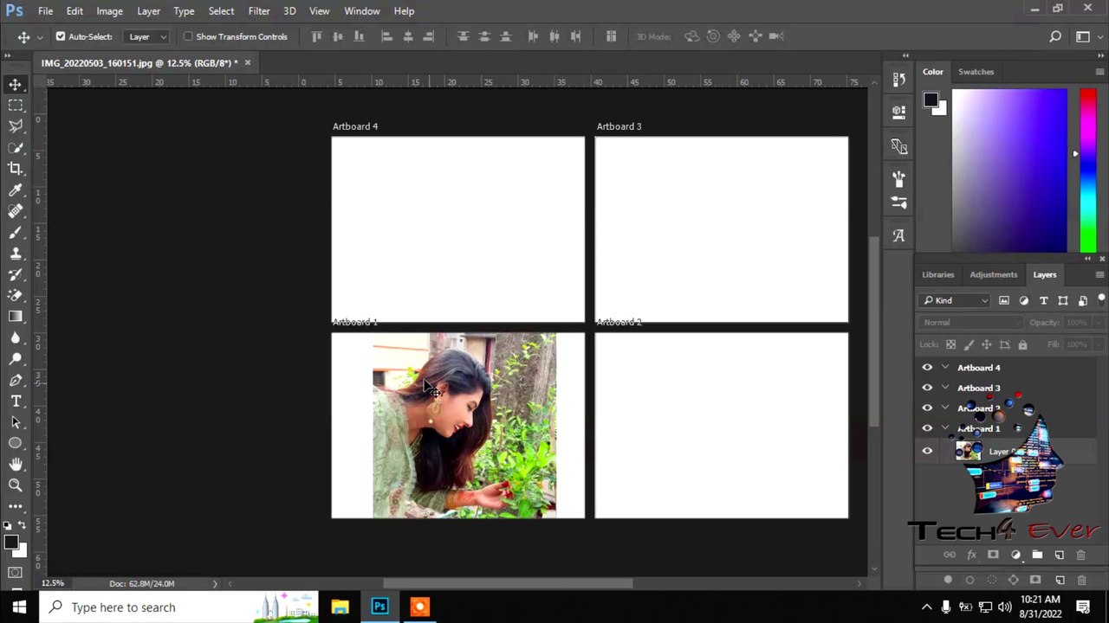Close the IMG_20220503_160151.jpg document tab

click(247, 62)
